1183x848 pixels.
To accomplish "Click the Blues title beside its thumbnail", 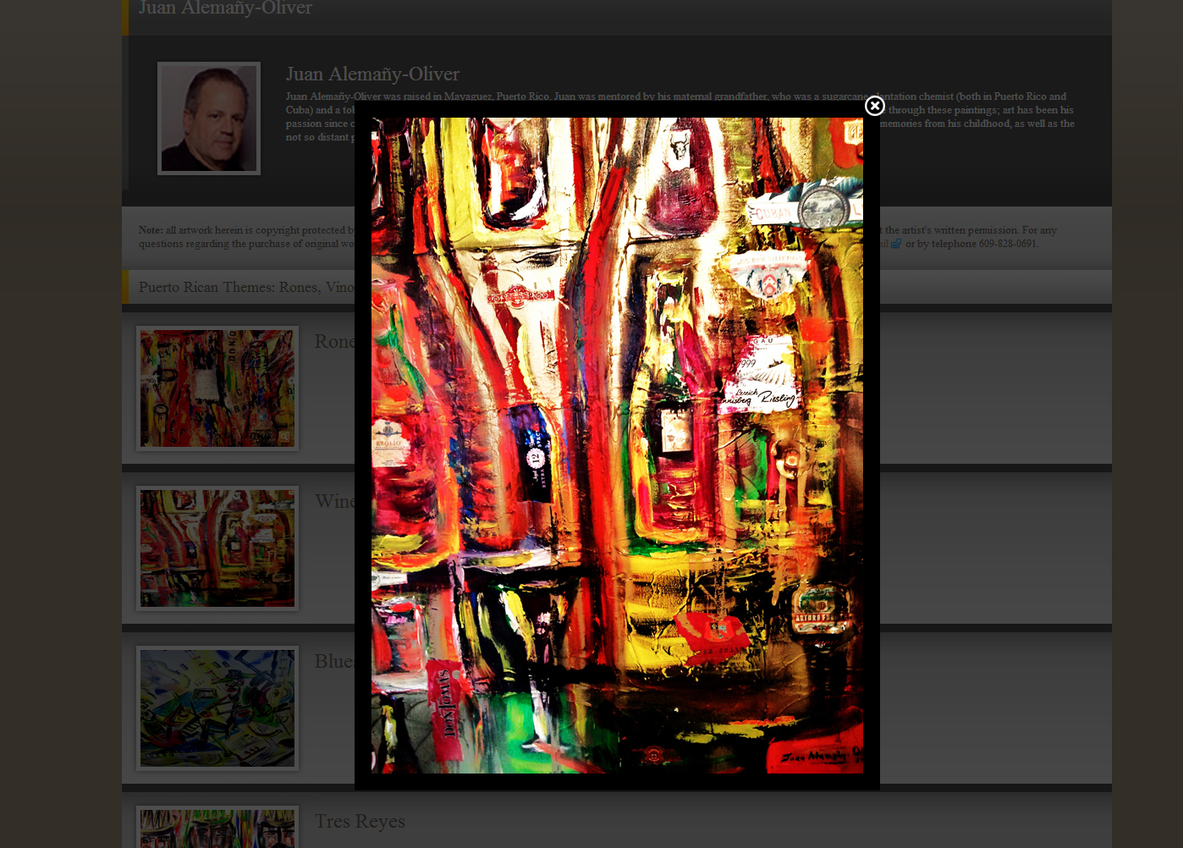I will (333, 662).
